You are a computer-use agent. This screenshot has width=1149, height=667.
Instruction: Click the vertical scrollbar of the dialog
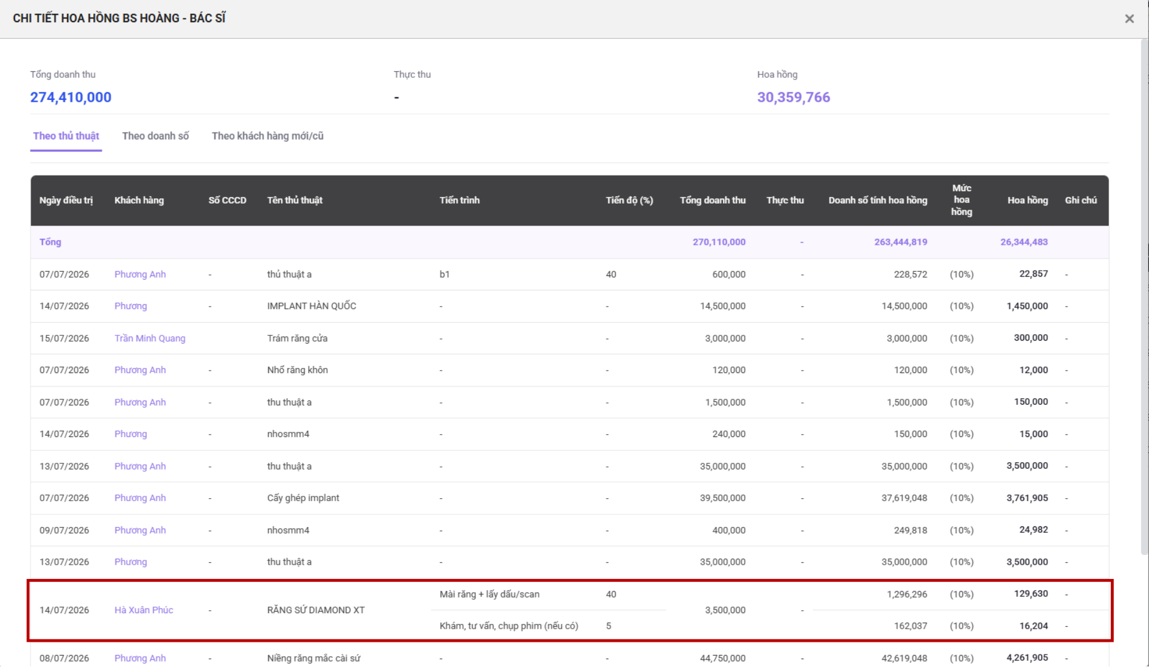click(x=1144, y=299)
